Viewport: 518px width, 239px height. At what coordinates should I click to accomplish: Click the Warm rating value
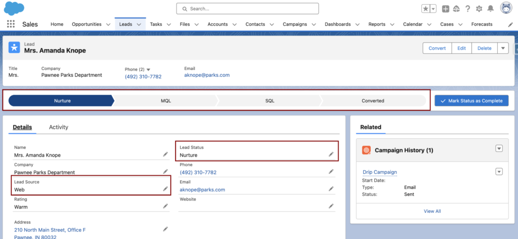pos(21,207)
